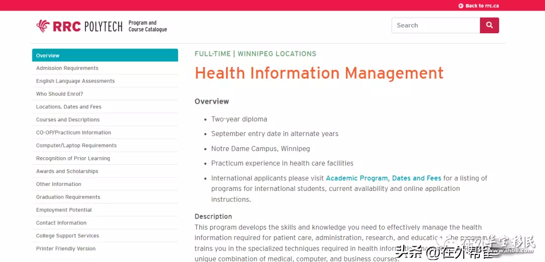This screenshot has height=262, width=545.
Task: Show CO-OP/Practicum Information
Action: point(73,133)
